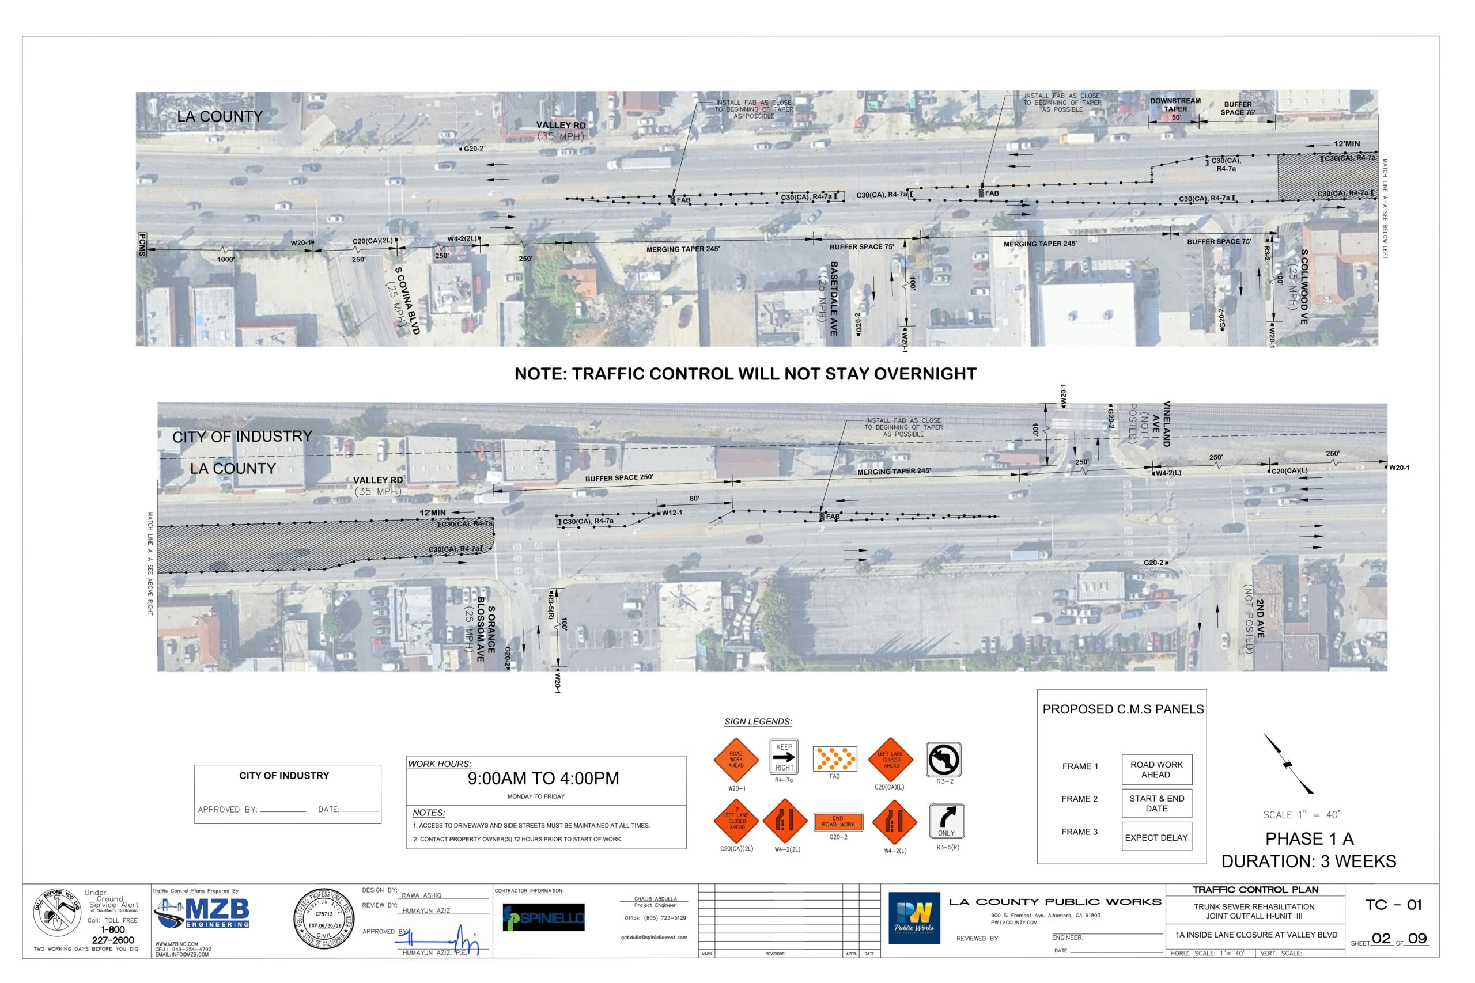Select the 2 Left Lane Closed Ahead sign
This screenshot has height=983, width=1475.
coord(736,821)
